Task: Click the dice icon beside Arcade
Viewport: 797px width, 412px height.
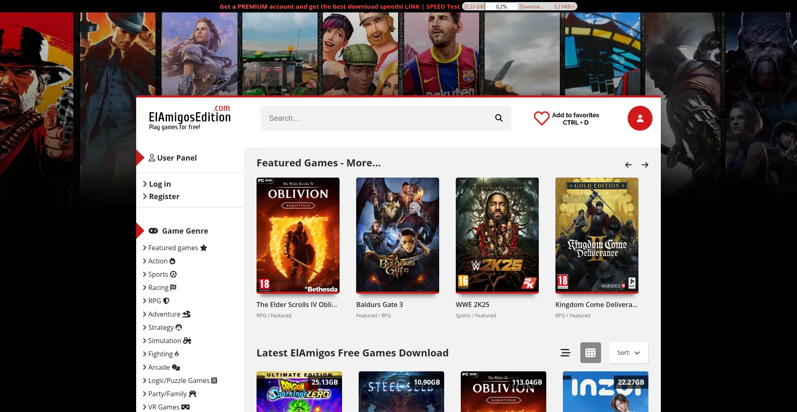Action: click(176, 367)
